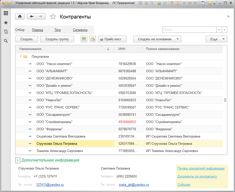Expand the Еще menu
This screenshot has height=192, width=235.
[216, 39]
